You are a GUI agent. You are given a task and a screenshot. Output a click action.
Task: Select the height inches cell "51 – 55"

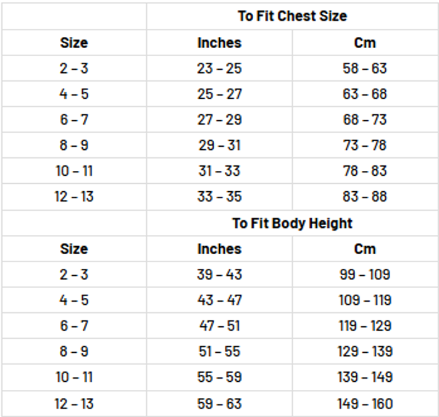tap(219, 352)
